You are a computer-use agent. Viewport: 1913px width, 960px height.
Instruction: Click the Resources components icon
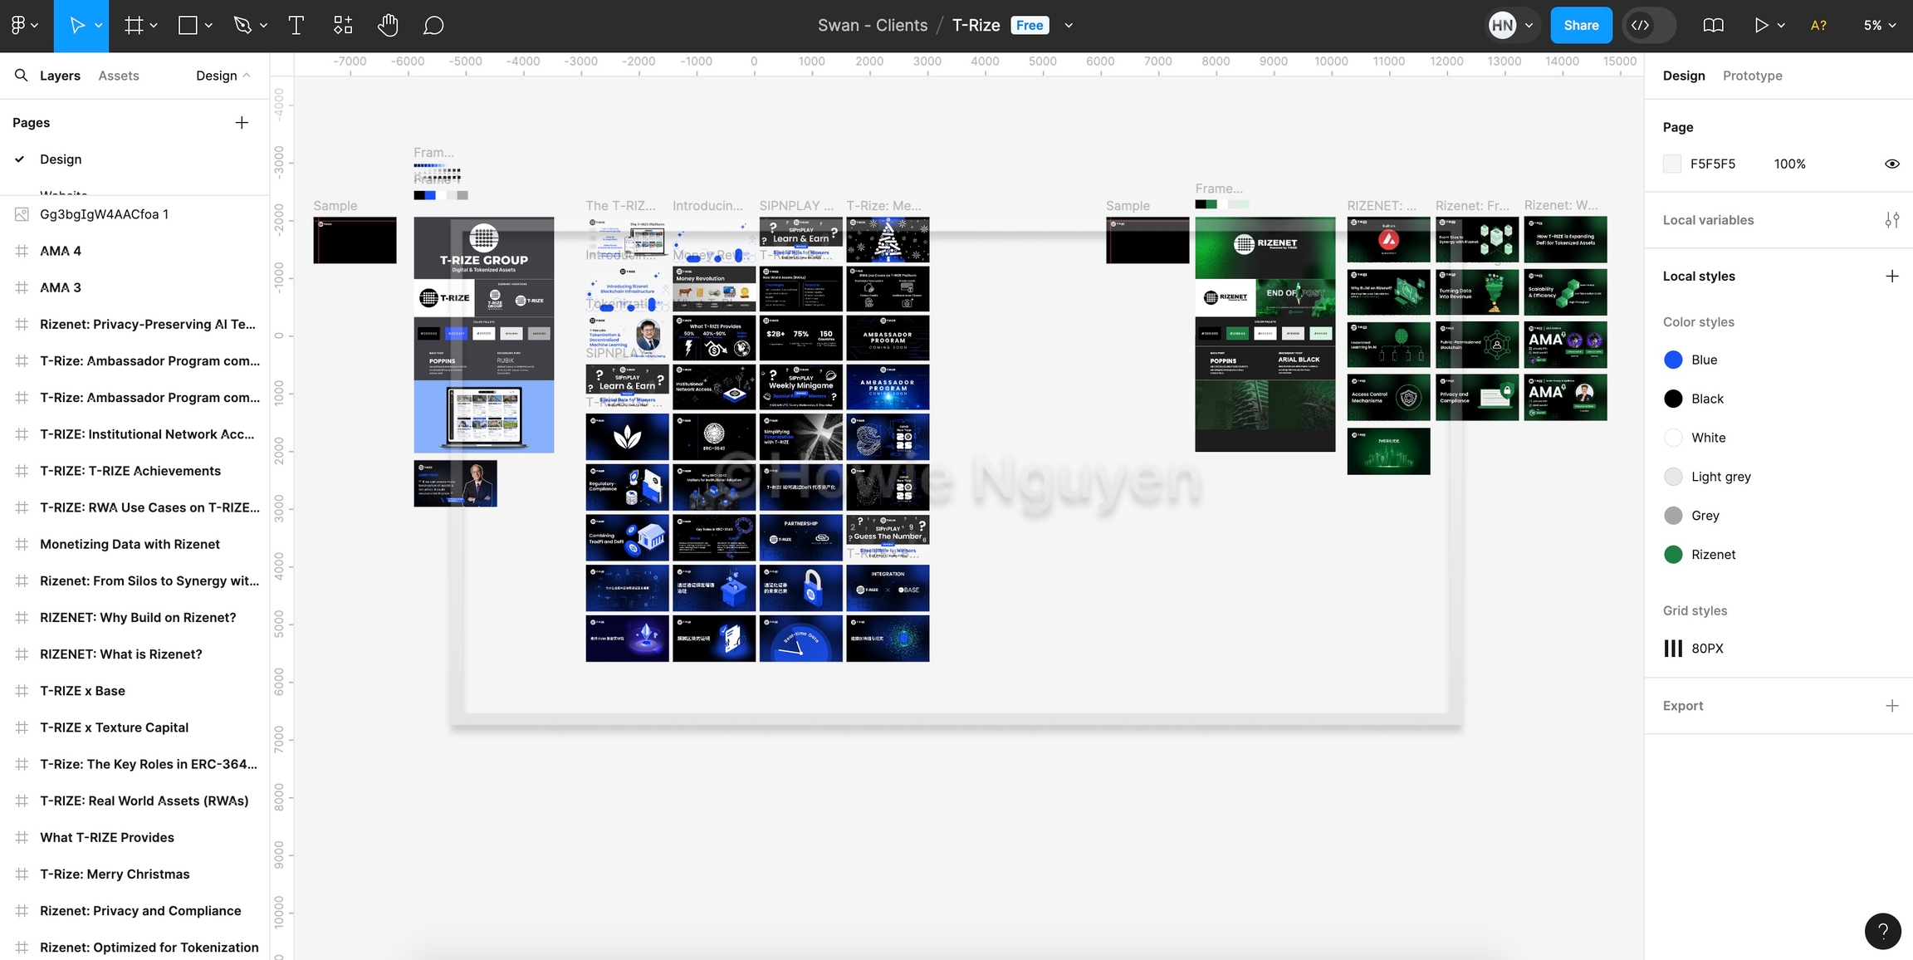[343, 26]
